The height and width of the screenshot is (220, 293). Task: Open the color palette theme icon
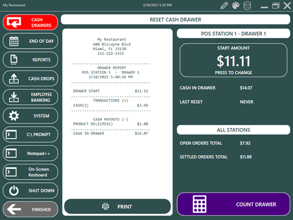pos(236,6)
